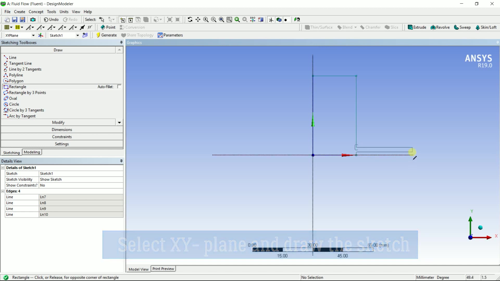Screen dimensions: 500x281
Task: Select the Rotate view tool
Action: pyautogui.click(x=190, y=20)
